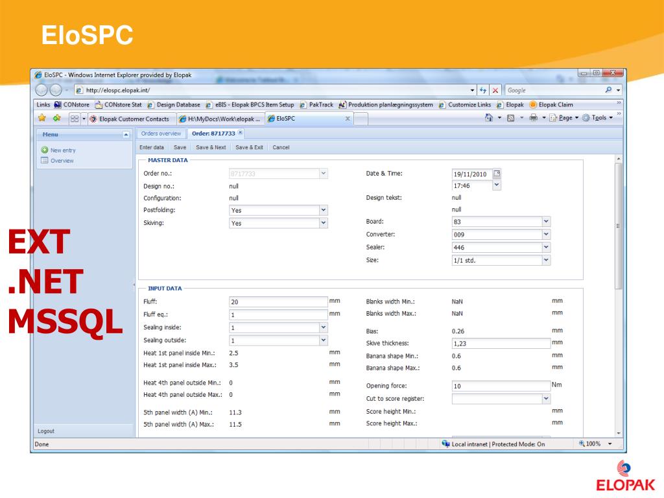Click the Google search magnifier icon
This screenshot has height=498, width=664.
[608, 89]
